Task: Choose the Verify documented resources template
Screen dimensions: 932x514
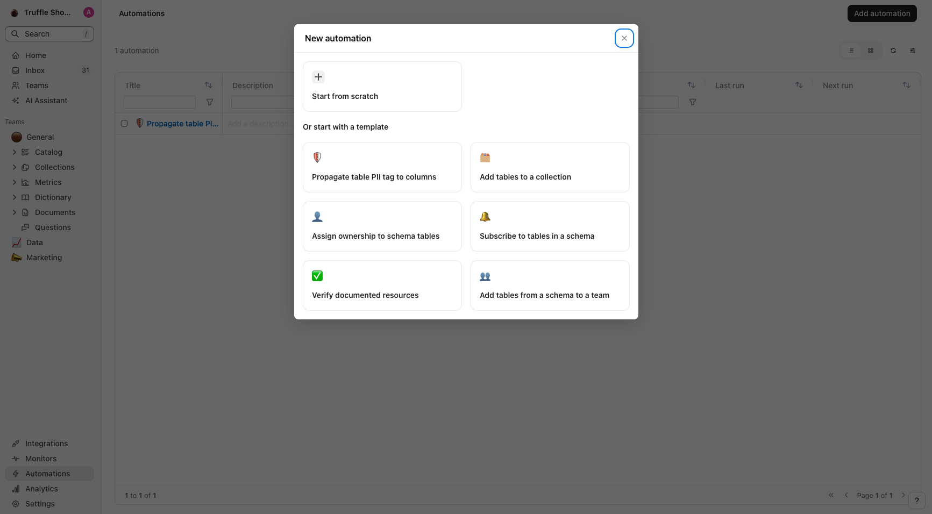Action: coord(382,285)
